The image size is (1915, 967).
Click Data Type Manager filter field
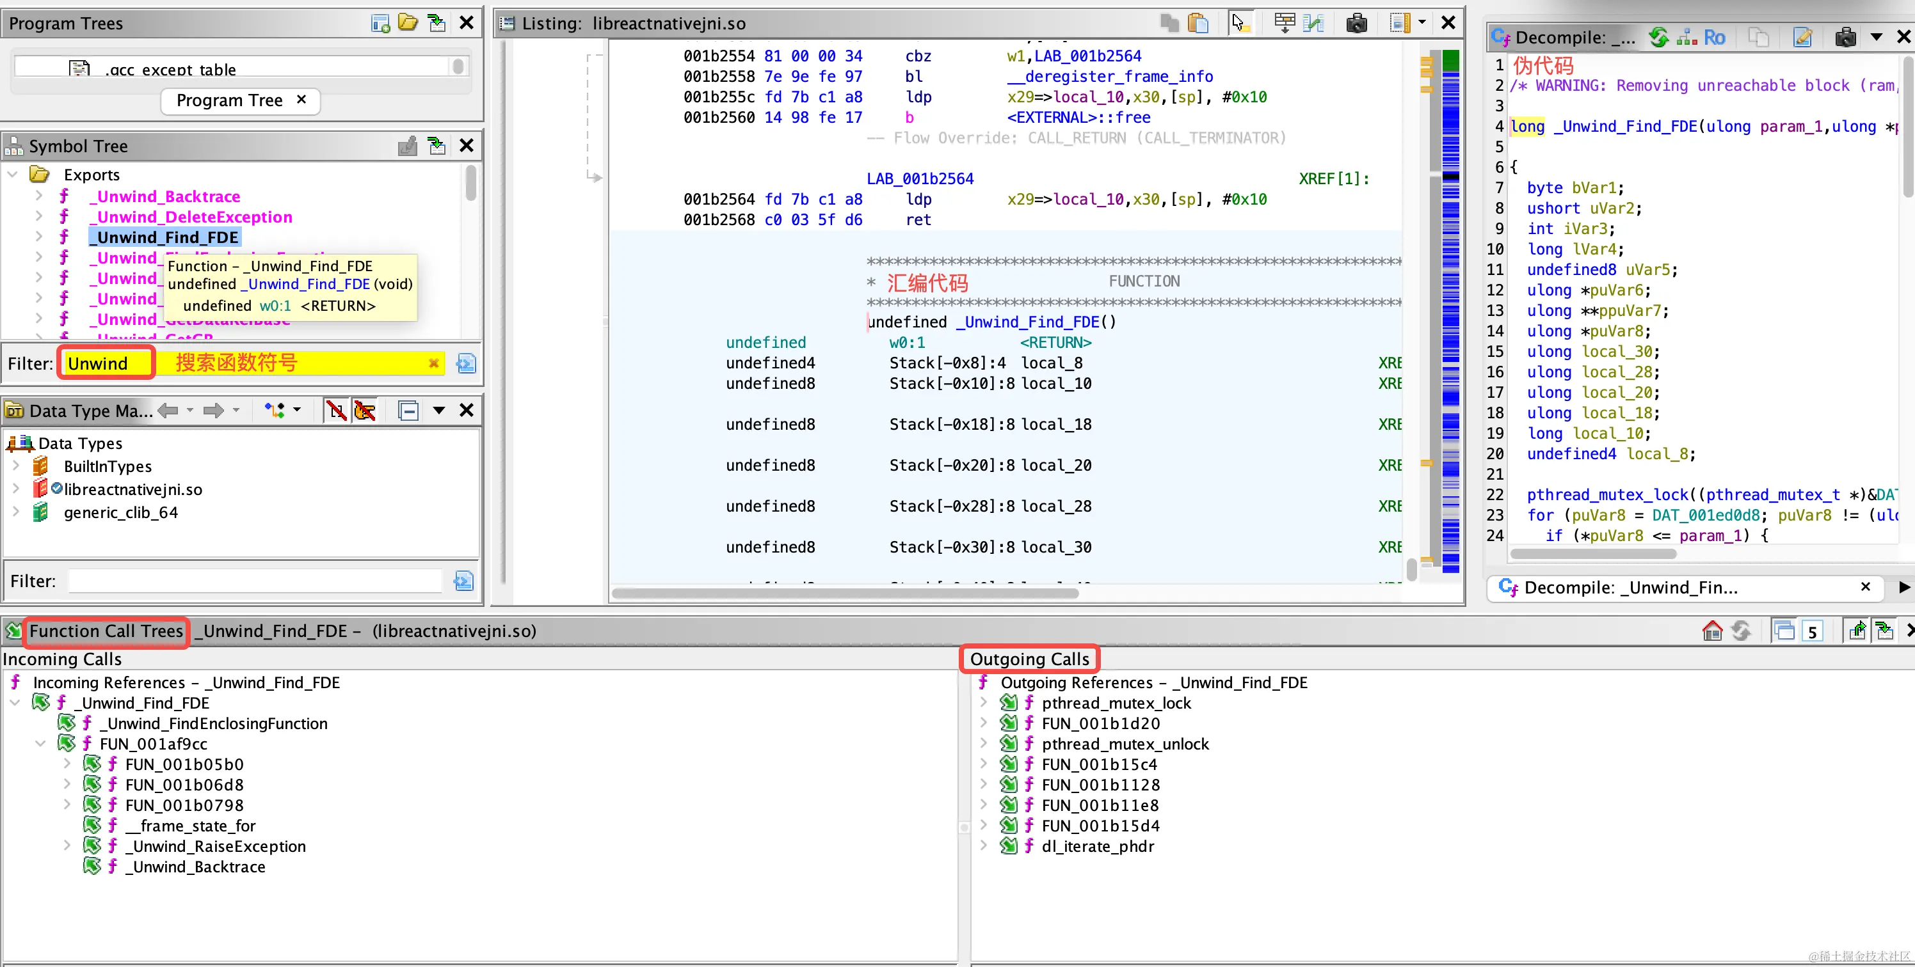click(x=255, y=581)
